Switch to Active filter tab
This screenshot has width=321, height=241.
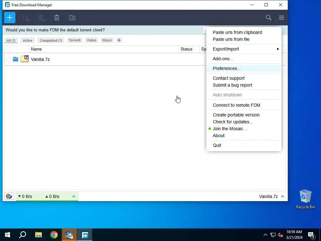click(x=28, y=40)
